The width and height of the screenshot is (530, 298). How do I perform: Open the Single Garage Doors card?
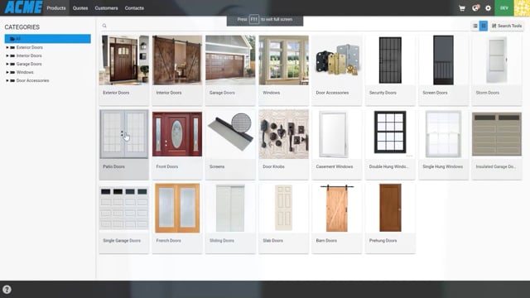123,219
